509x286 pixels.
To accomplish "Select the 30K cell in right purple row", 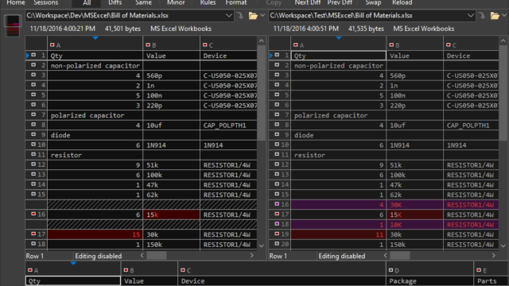I will pyautogui.click(x=415, y=205).
